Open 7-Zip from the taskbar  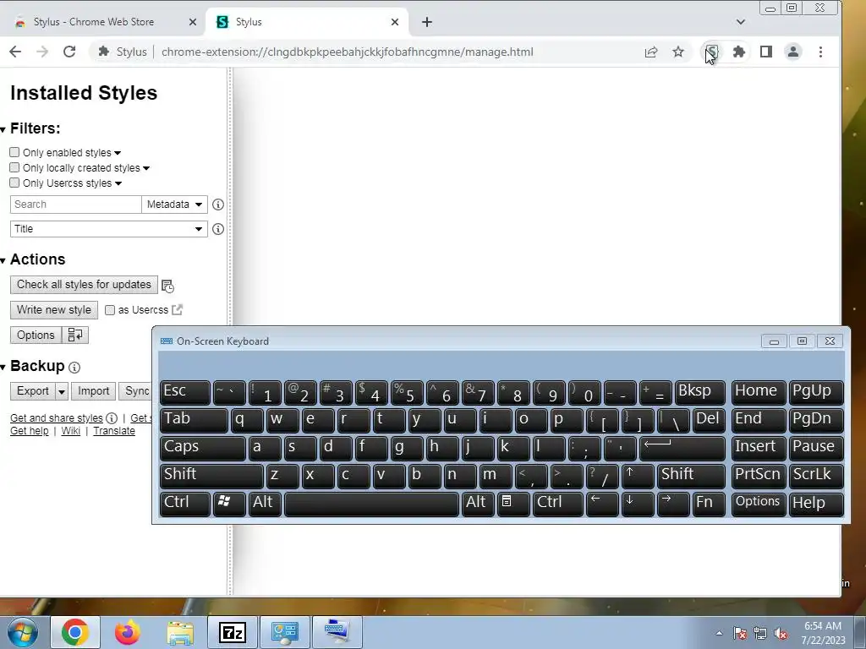click(232, 632)
